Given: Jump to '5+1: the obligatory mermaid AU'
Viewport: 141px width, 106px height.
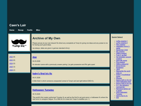Looking at the screenshot, I should click(x=122, y=86).
